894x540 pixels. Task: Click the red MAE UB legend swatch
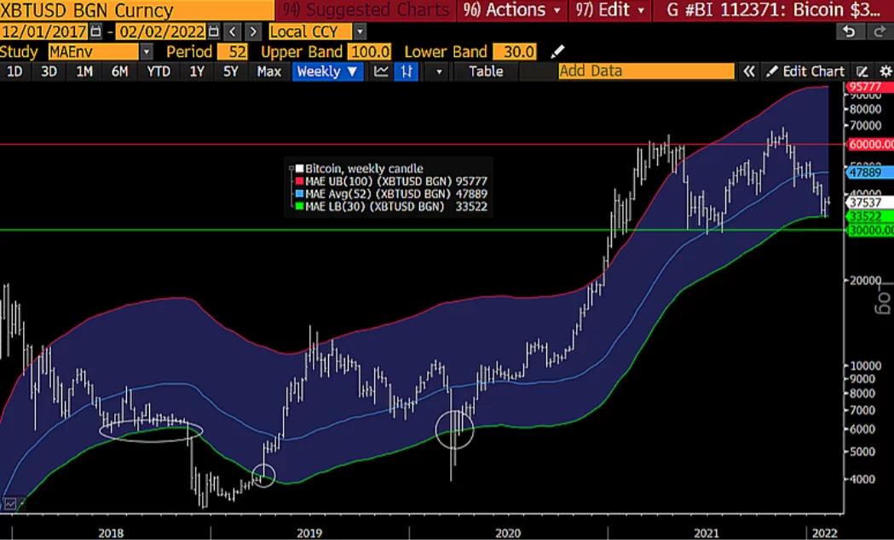tap(299, 181)
